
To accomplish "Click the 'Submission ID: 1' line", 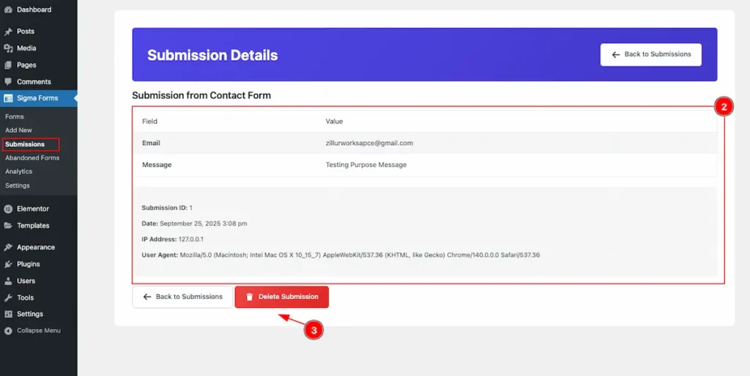I will coord(167,208).
